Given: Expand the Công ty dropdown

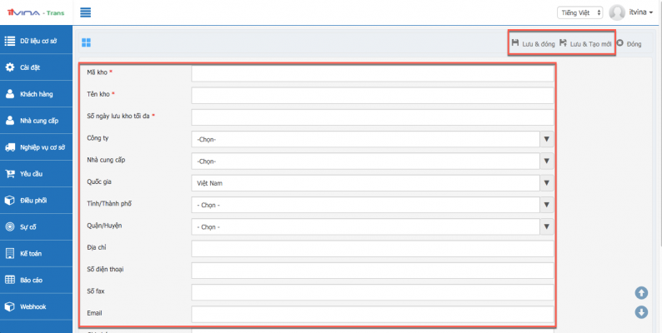Looking at the screenshot, I should click(372, 139).
